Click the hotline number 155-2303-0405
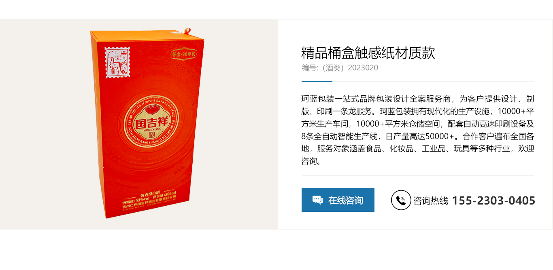The image size is (553, 270). click(493, 200)
